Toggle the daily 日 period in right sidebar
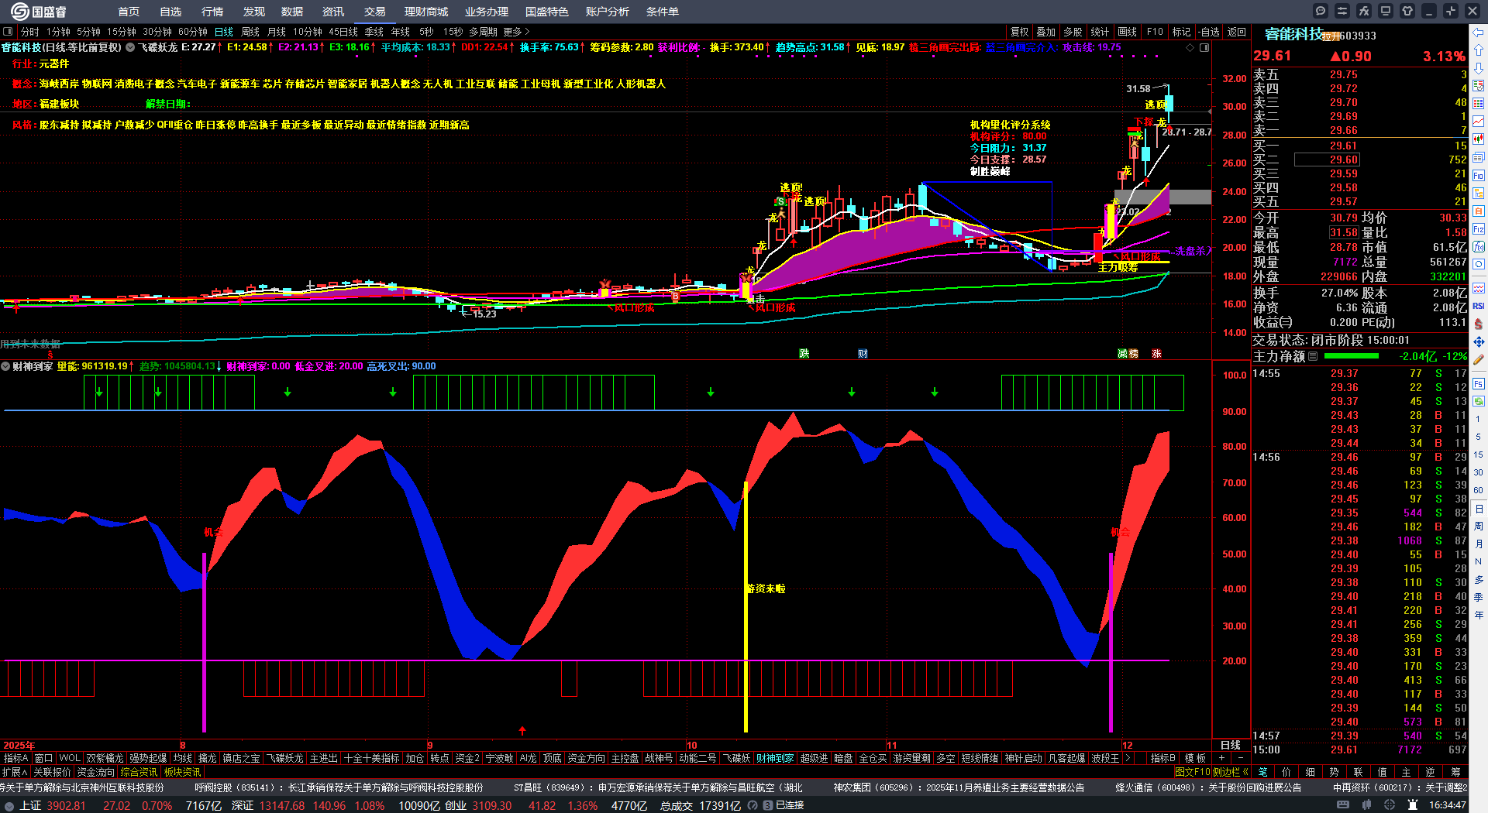This screenshot has width=1488, height=813. (x=1479, y=509)
